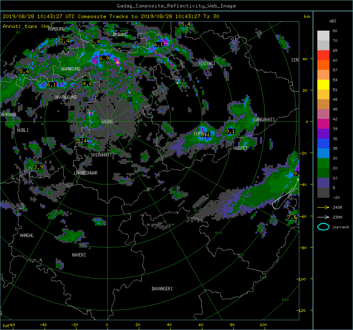Click the 6.9 storm top annotation
This screenshot has height=330, width=353.
coord(104,58)
